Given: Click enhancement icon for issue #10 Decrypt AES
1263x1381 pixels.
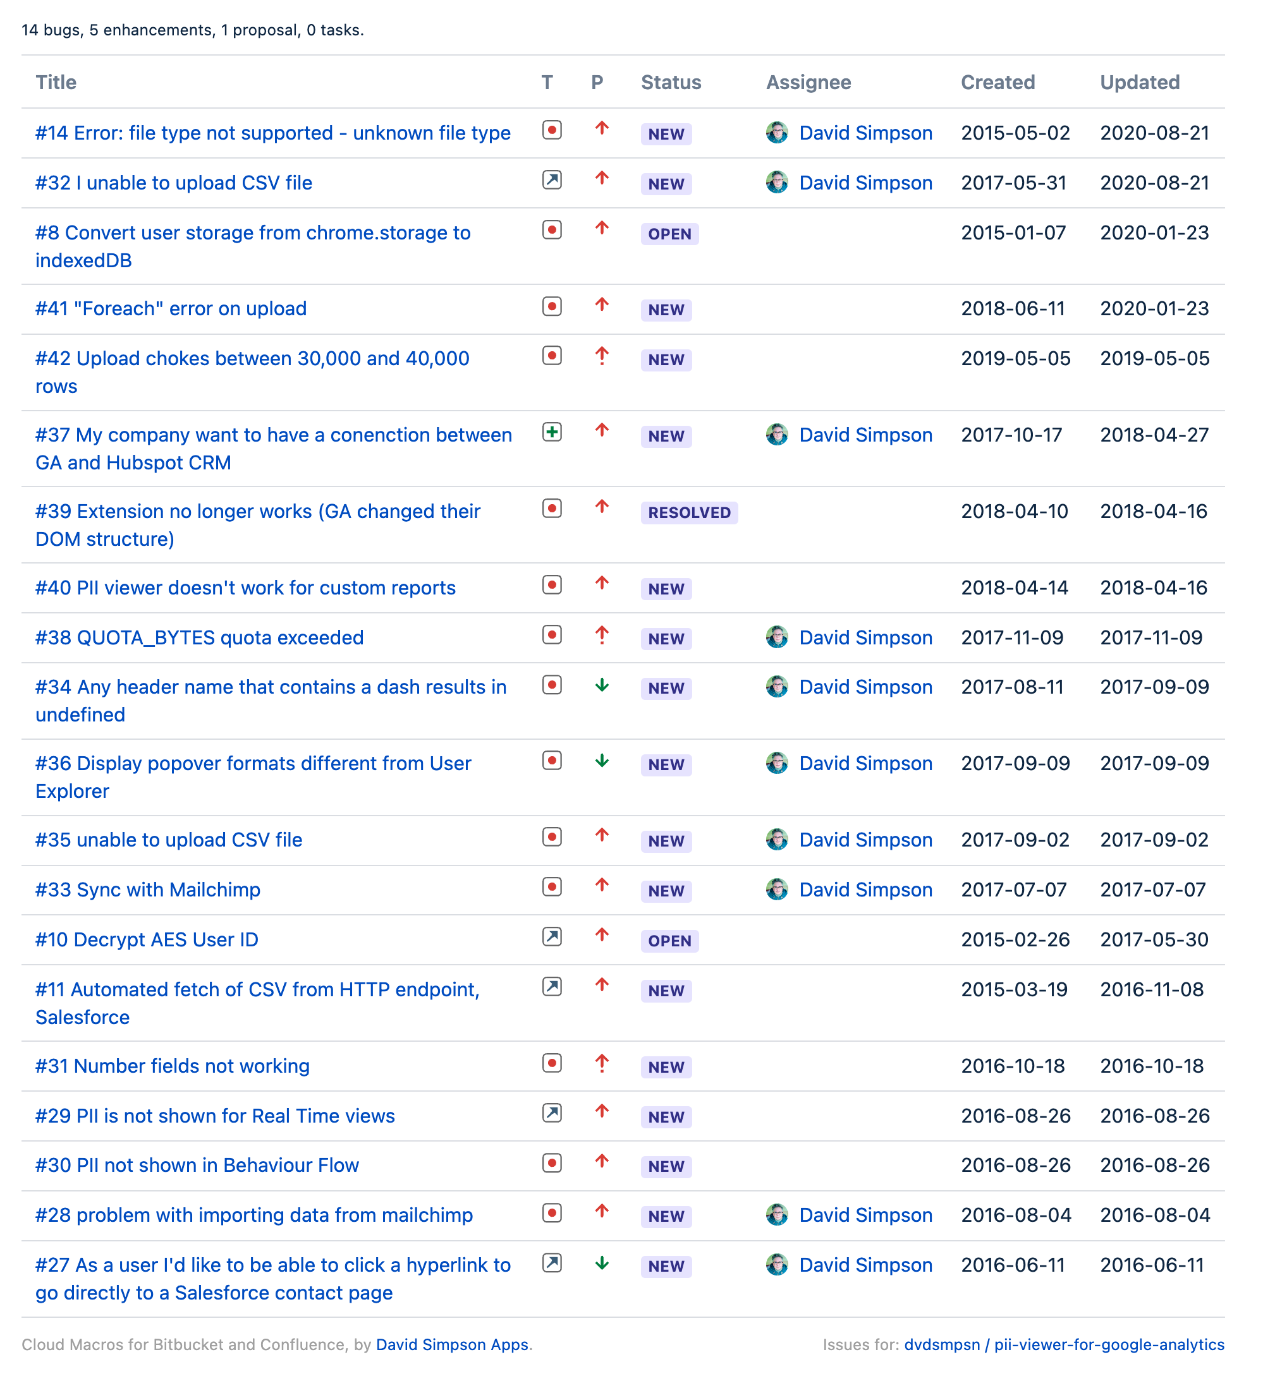Looking at the screenshot, I should (x=552, y=936).
